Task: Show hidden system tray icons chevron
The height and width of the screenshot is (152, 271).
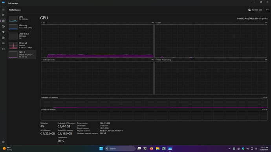Action: (x=229, y=148)
